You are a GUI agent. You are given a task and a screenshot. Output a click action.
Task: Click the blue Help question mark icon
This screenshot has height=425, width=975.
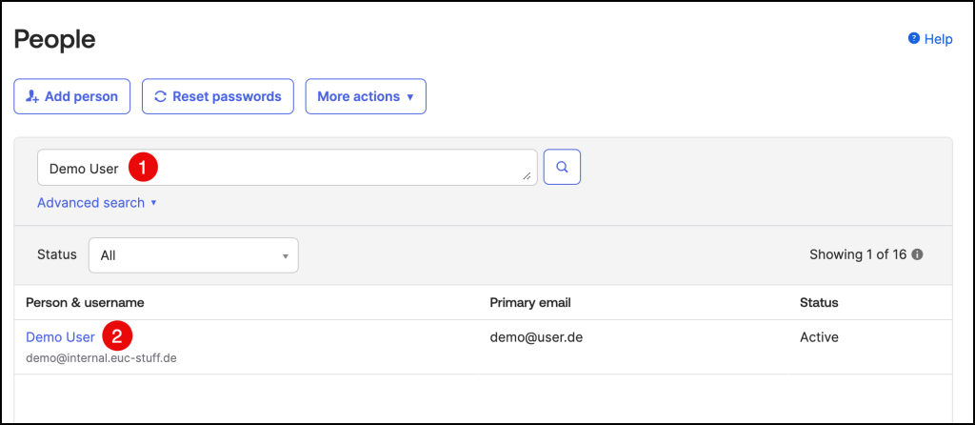point(914,39)
